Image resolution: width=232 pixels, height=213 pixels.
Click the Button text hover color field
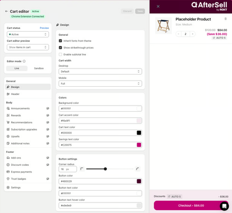100,205
